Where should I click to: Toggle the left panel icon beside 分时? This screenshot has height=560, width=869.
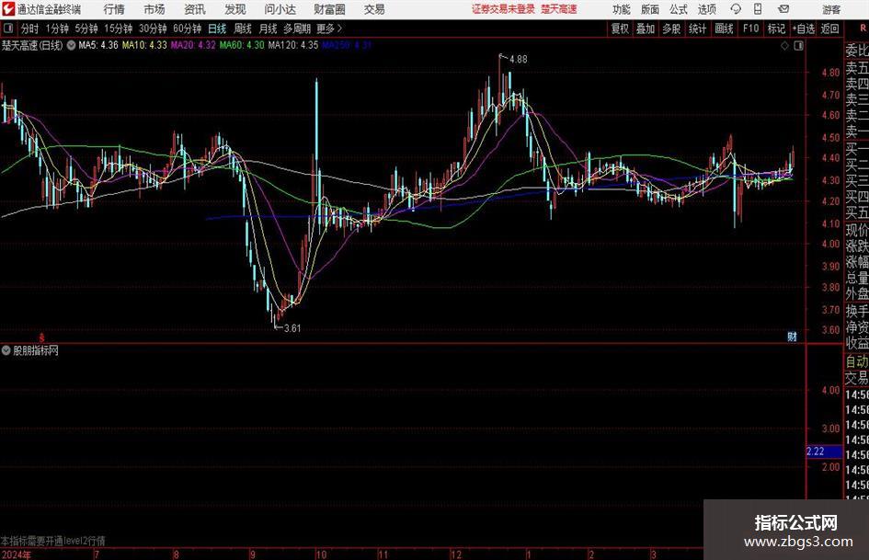tap(8, 29)
